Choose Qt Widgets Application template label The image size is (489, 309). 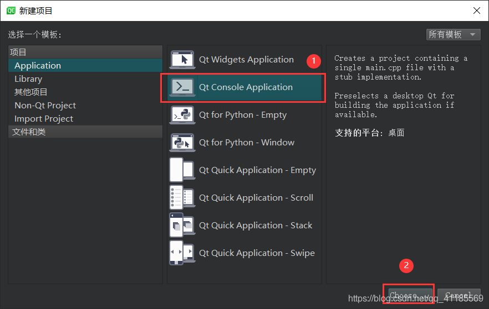[246, 59]
